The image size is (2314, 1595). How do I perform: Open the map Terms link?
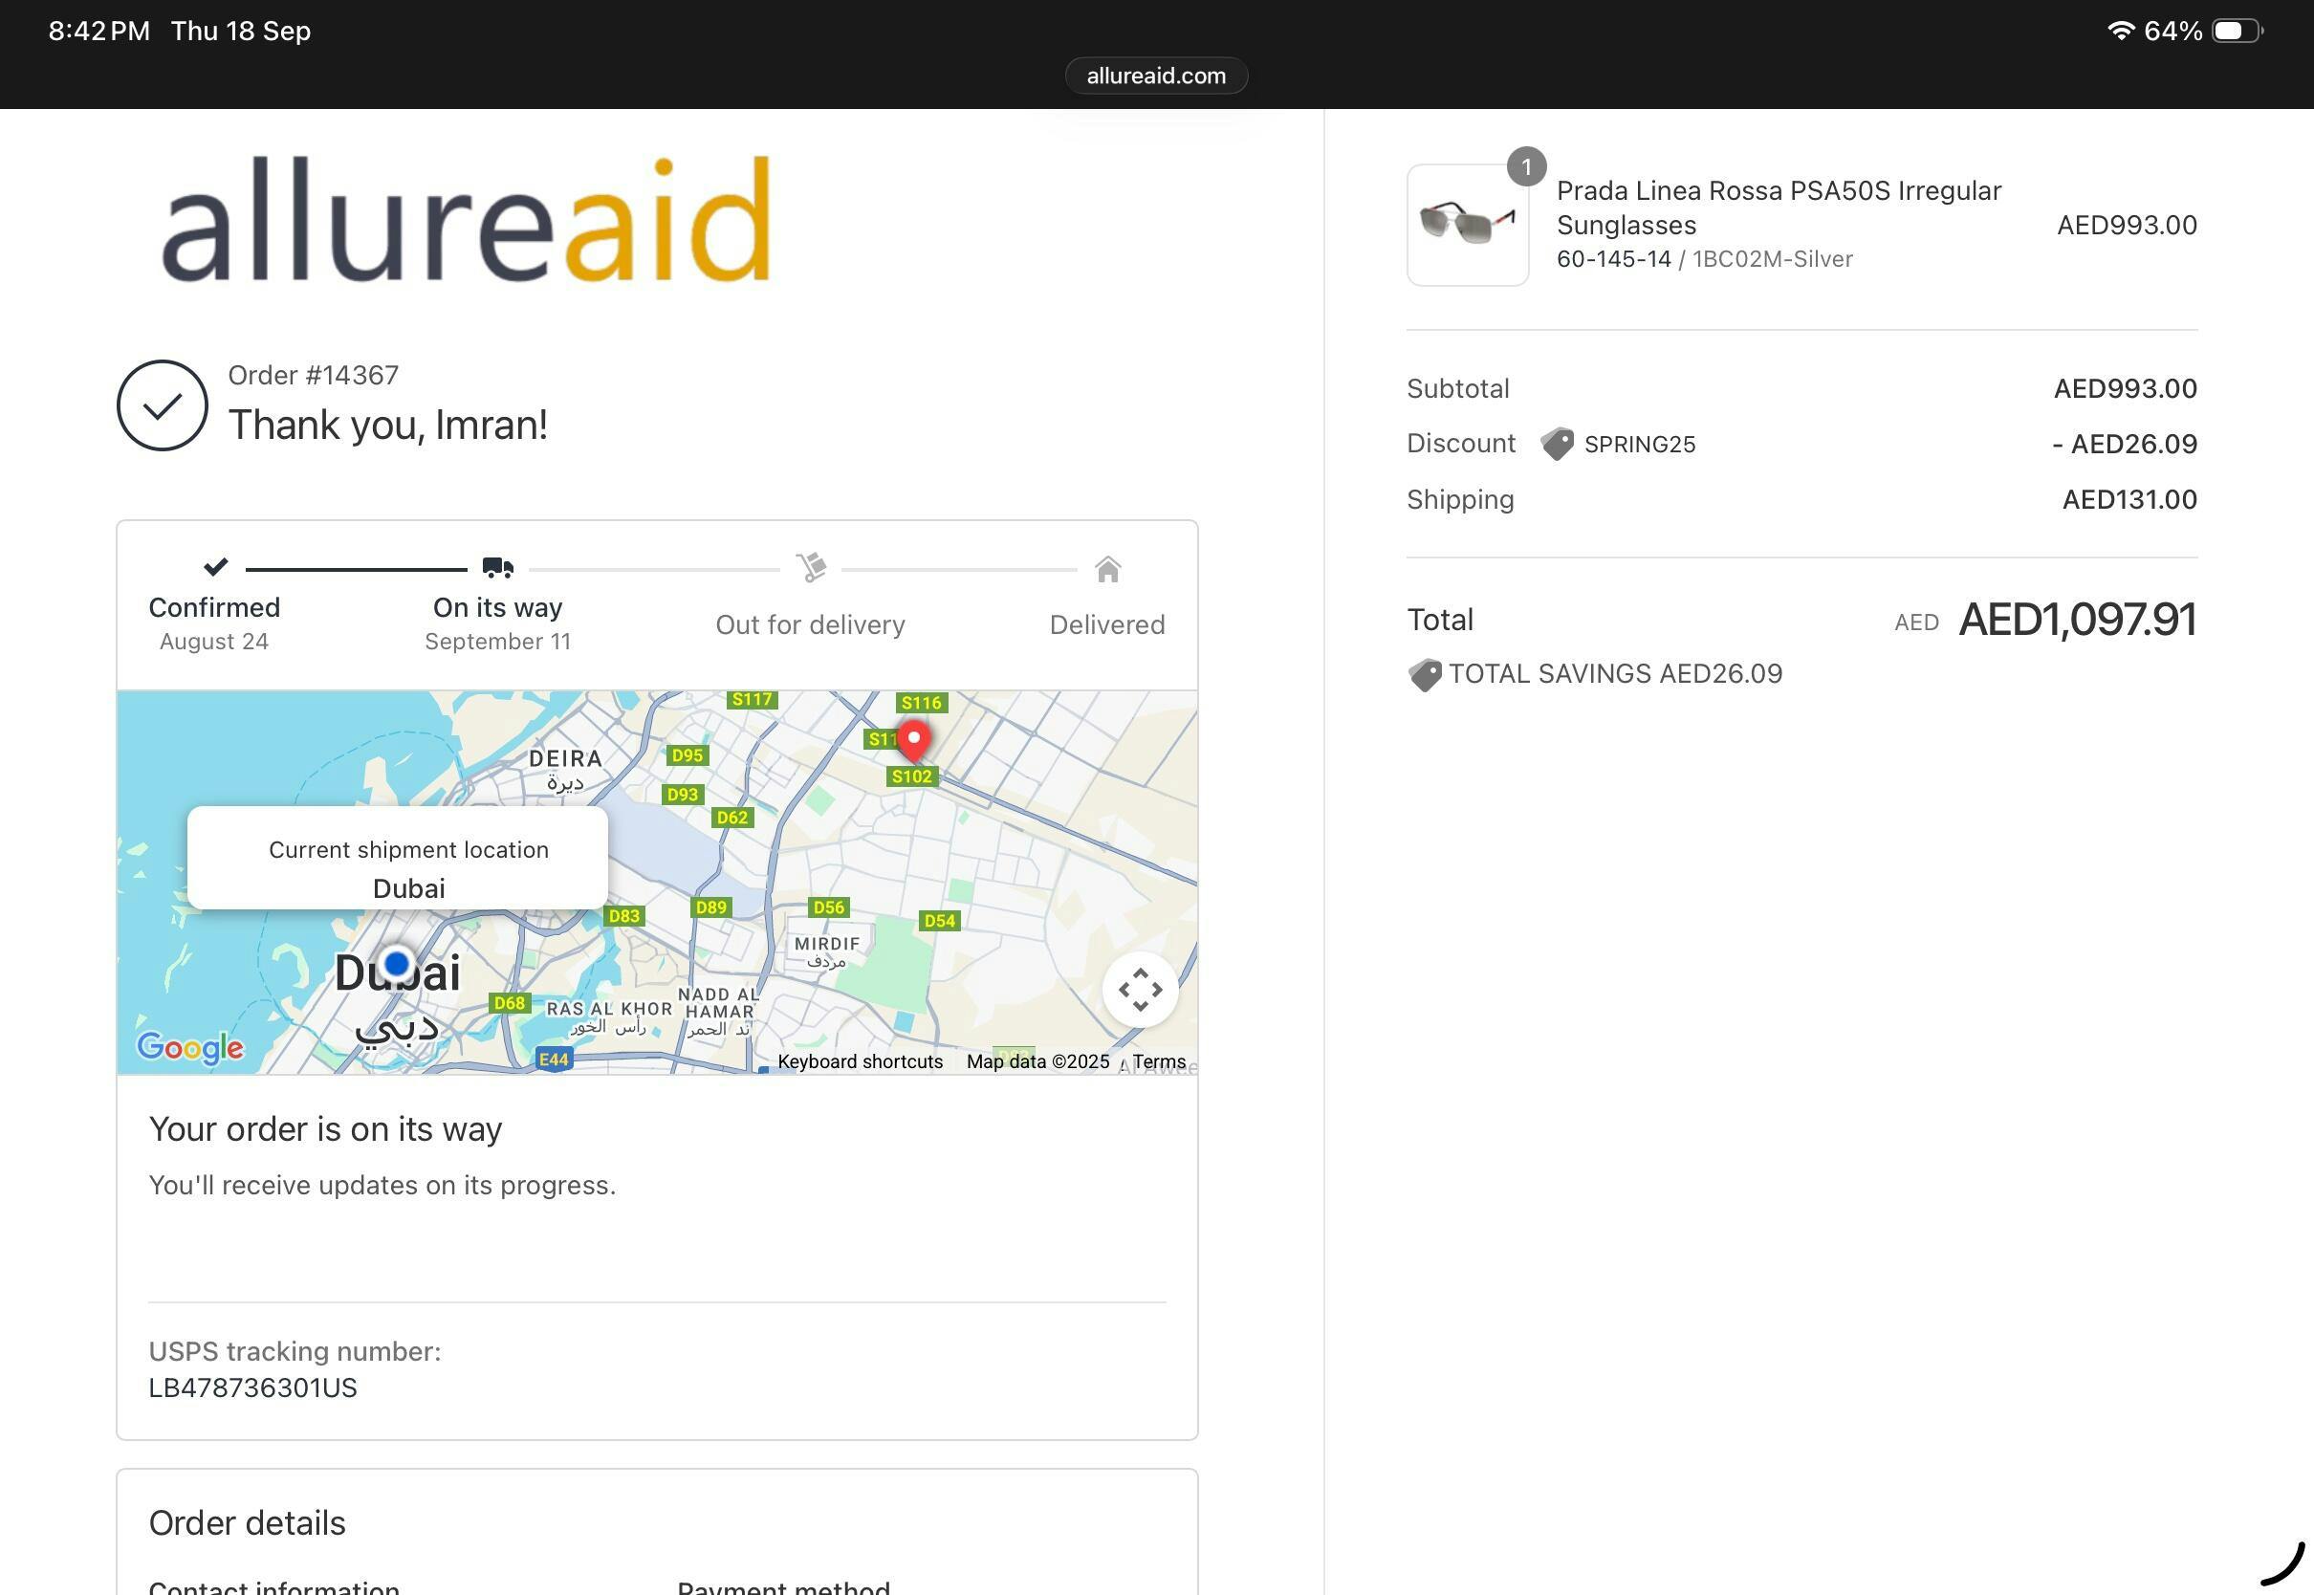[1158, 1061]
